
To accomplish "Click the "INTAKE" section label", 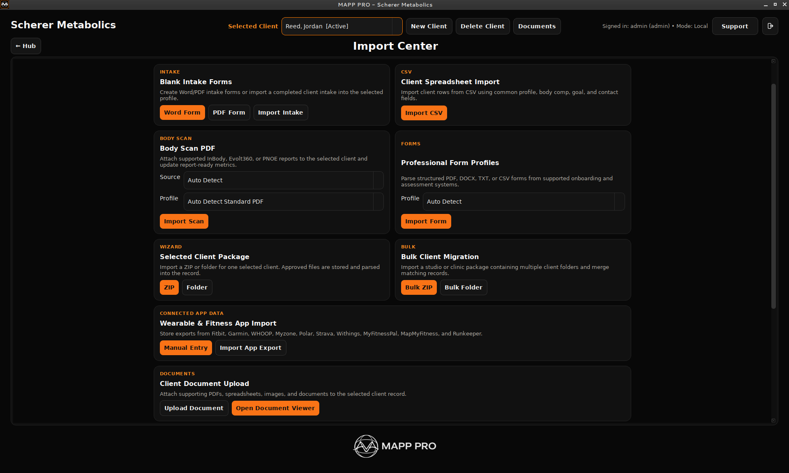I will coord(170,72).
